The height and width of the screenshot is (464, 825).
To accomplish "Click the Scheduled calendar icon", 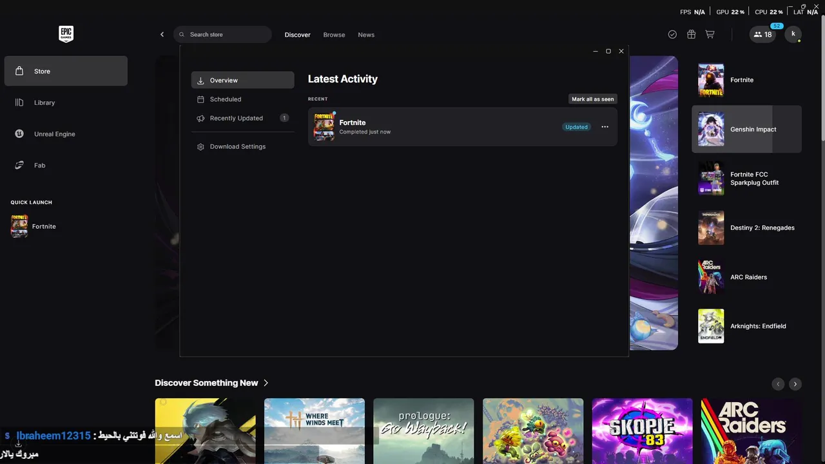I will pyautogui.click(x=200, y=99).
